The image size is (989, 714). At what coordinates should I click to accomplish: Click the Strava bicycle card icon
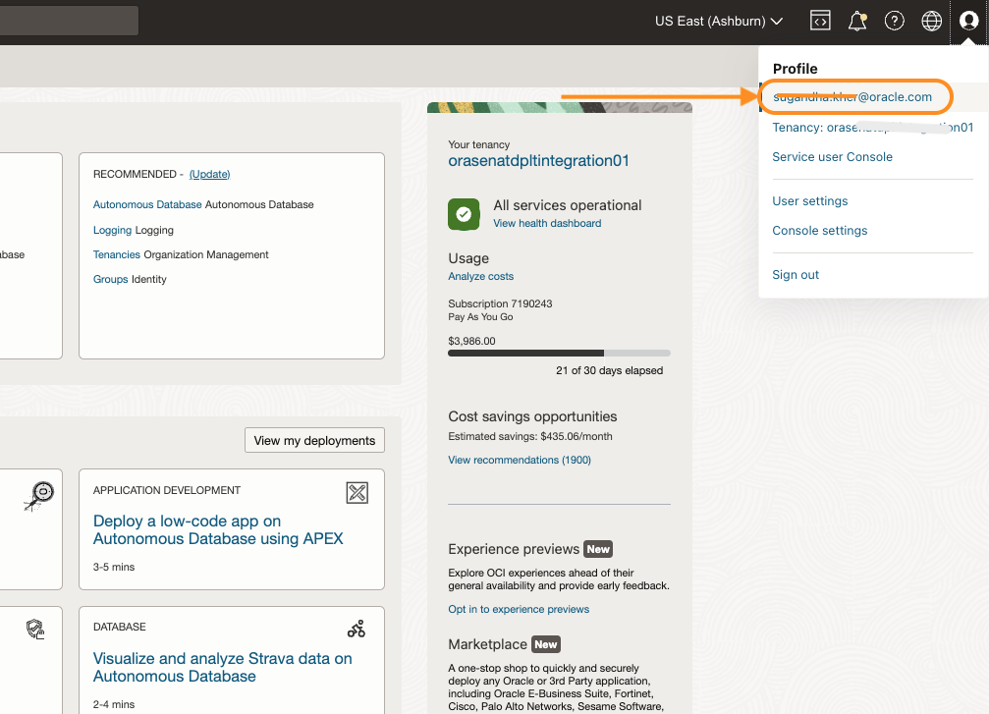tap(357, 629)
